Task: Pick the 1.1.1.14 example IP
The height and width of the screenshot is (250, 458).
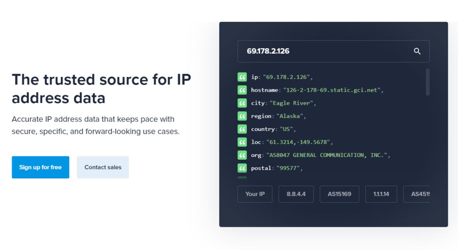Action: click(381, 194)
